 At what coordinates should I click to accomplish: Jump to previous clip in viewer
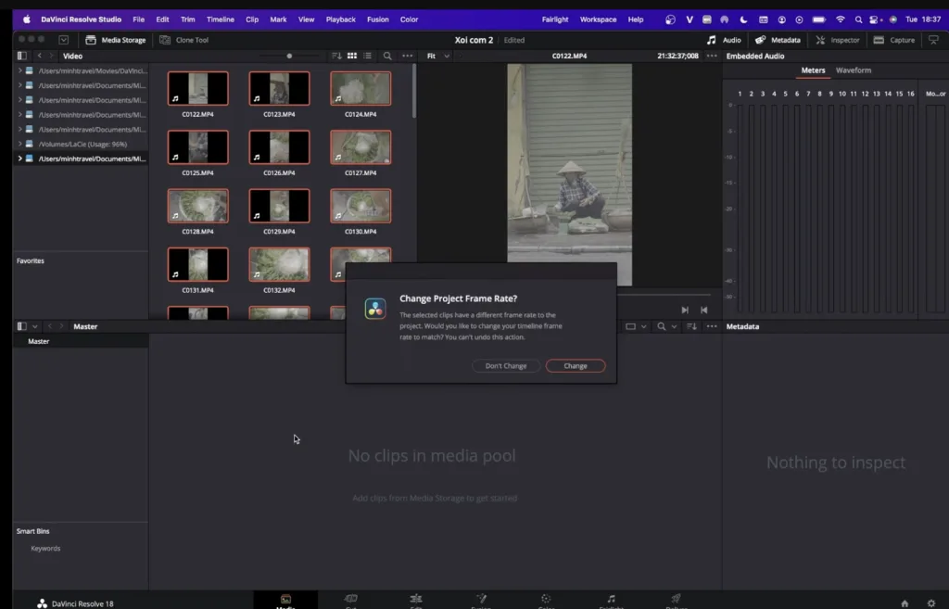[704, 310]
